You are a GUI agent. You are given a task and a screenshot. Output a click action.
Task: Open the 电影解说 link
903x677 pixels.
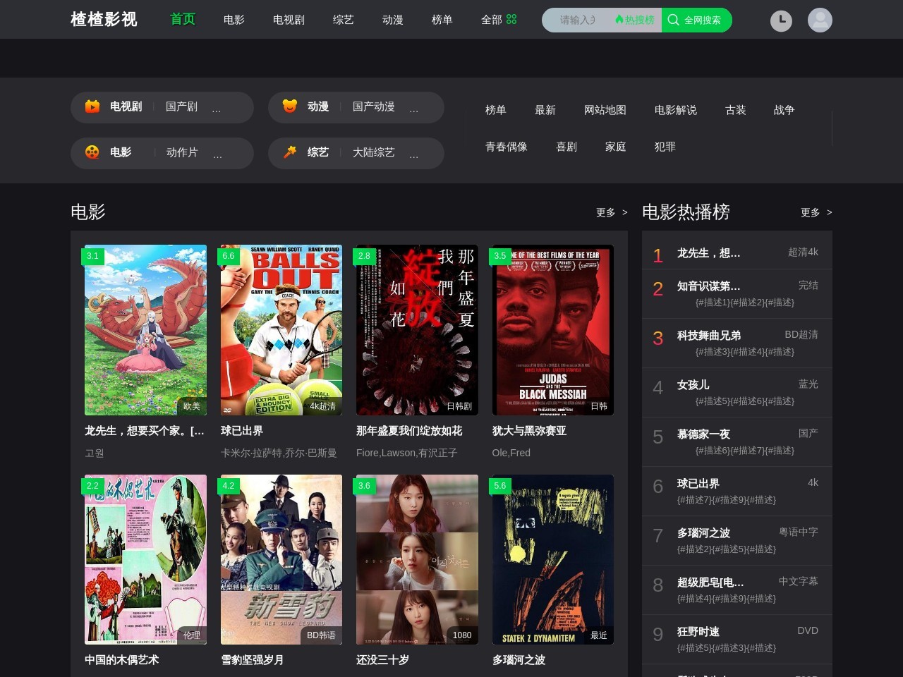[x=675, y=110]
